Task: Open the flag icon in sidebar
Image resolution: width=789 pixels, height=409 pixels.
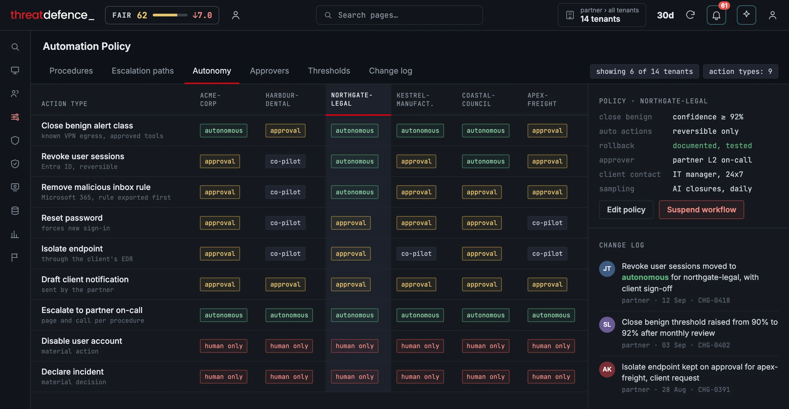Action: pos(15,258)
